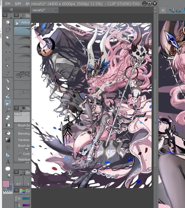
Task: Select the Auto select magic wand tool
Action: pyautogui.click(x=8, y=66)
